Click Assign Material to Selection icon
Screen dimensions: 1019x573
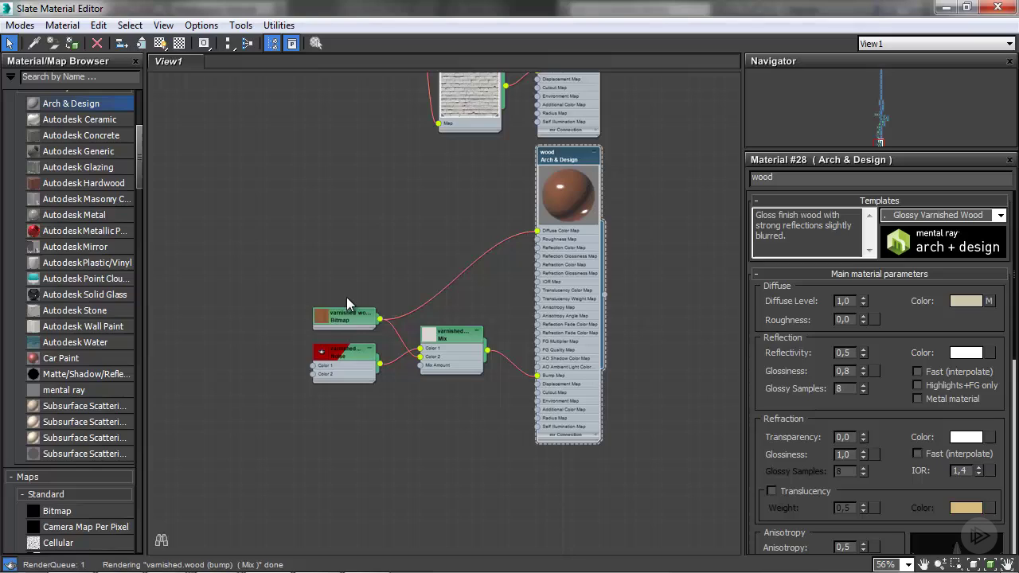click(x=72, y=44)
